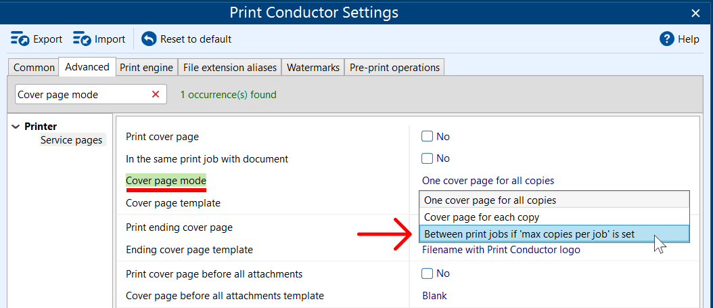Open the Watermarks tab
713x308 pixels.
[x=313, y=68]
